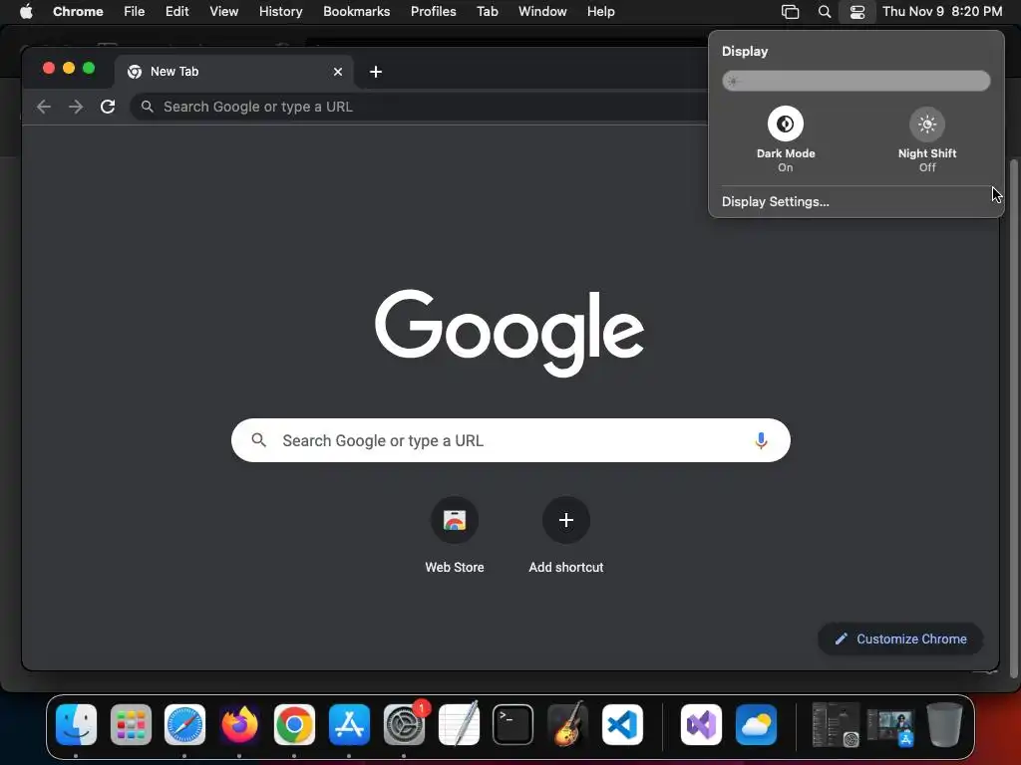Open Firefox from the Dock
The height and width of the screenshot is (765, 1021).
[239, 725]
